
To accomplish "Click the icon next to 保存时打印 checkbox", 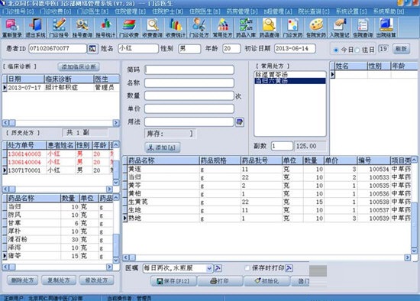I will (x=289, y=268).
